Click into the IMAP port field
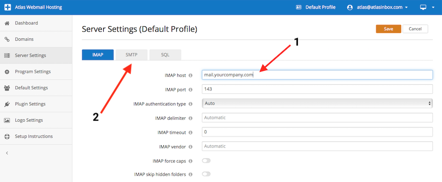This screenshot has width=442, height=182. click(318, 89)
